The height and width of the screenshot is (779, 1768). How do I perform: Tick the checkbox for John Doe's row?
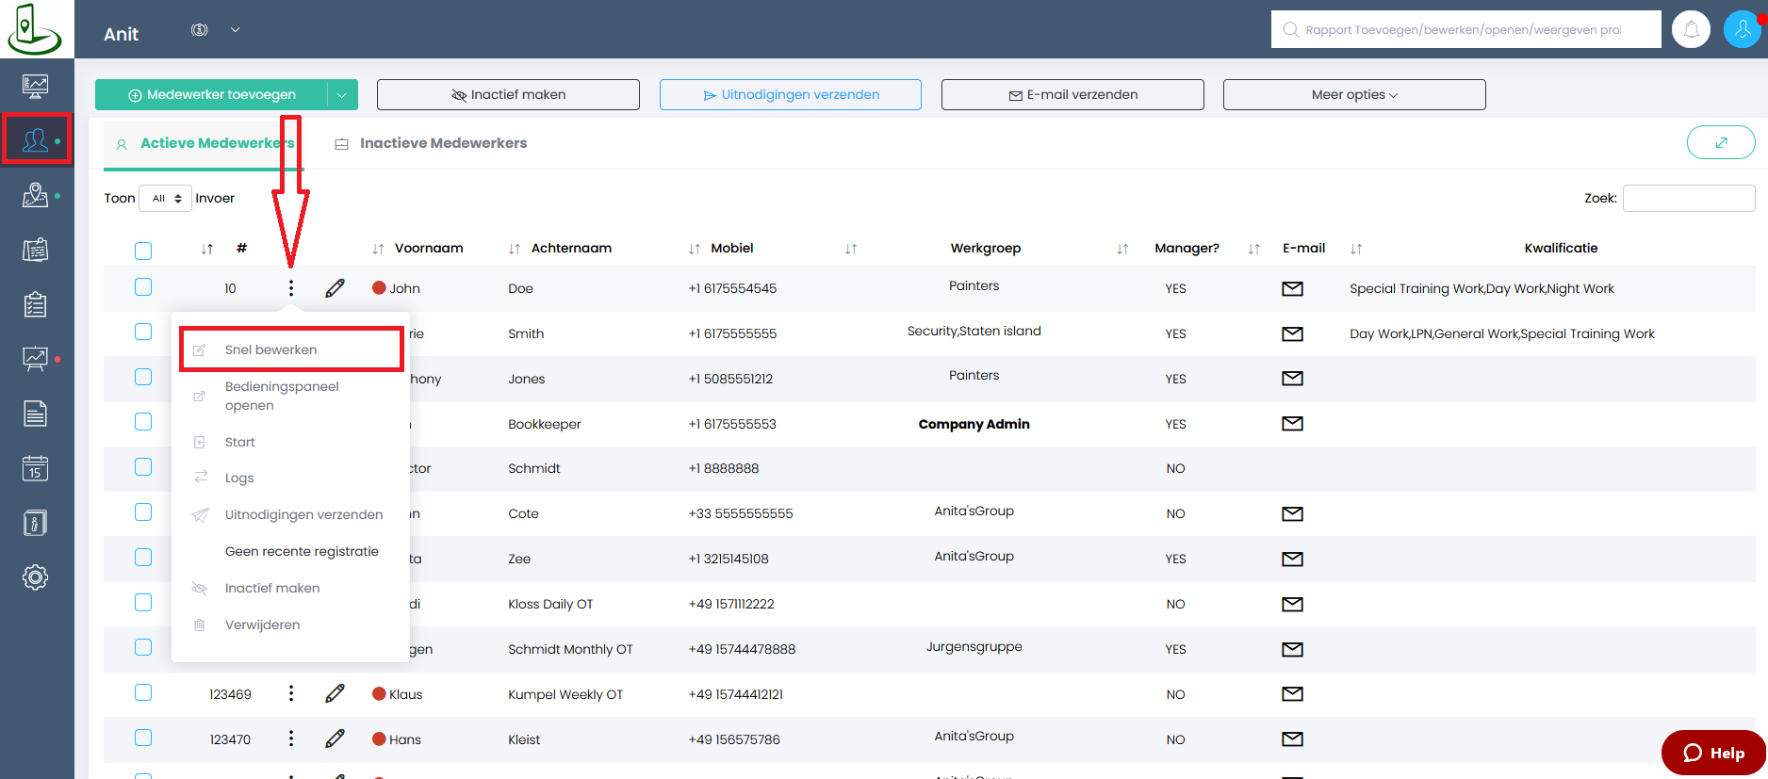pos(143,287)
